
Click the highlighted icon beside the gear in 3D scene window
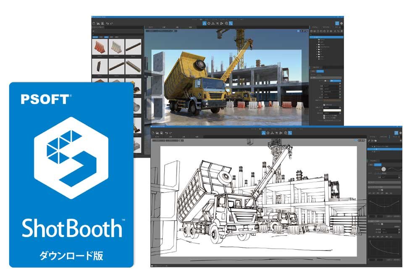point(337,23)
